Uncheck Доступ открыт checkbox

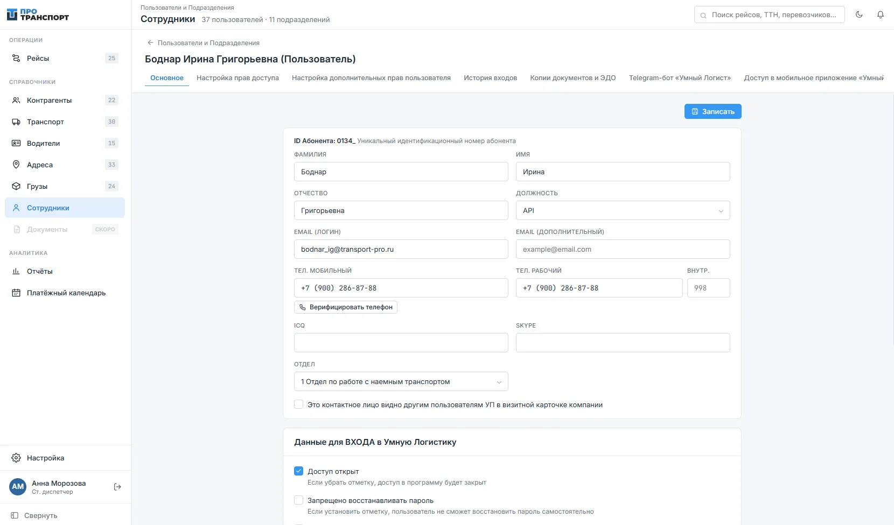point(298,471)
